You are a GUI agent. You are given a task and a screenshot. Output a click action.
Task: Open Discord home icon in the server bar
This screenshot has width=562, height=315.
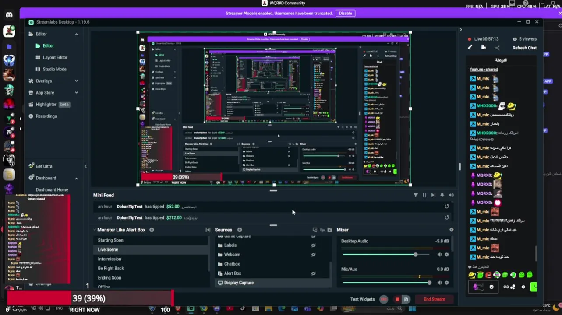click(x=9, y=15)
